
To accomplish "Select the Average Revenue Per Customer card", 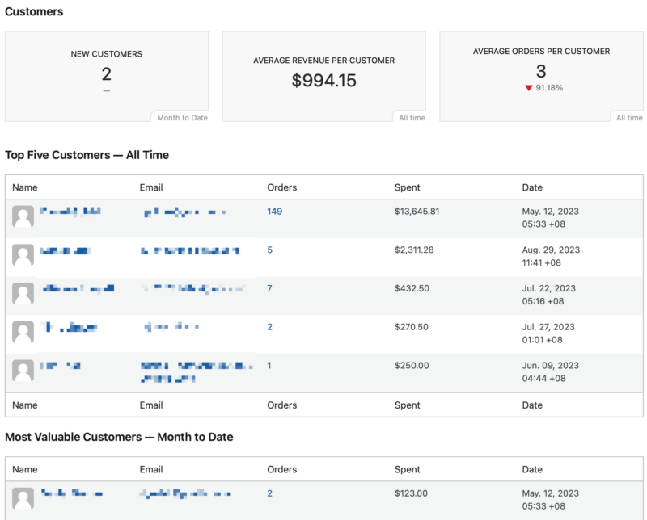I will pyautogui.click(x=323, y=76).
